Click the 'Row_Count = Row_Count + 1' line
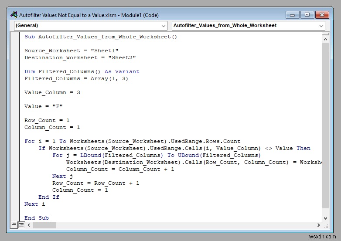The height and width of the screenshot is (241, 341). tap(95, 183)
